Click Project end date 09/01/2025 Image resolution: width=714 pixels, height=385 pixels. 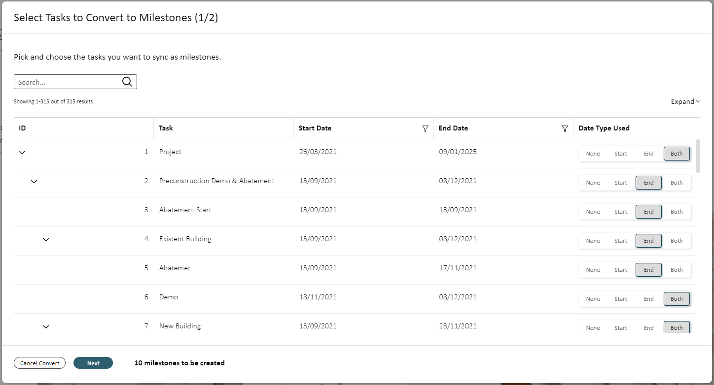click(458, 152)
